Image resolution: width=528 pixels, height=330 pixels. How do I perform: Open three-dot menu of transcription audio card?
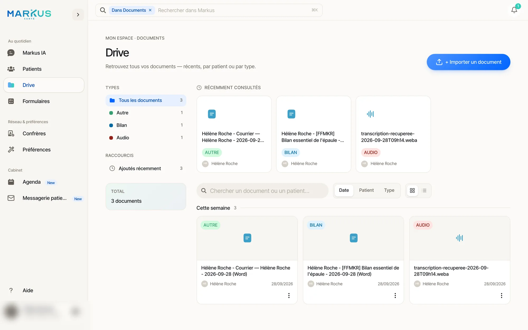[502, 295]
